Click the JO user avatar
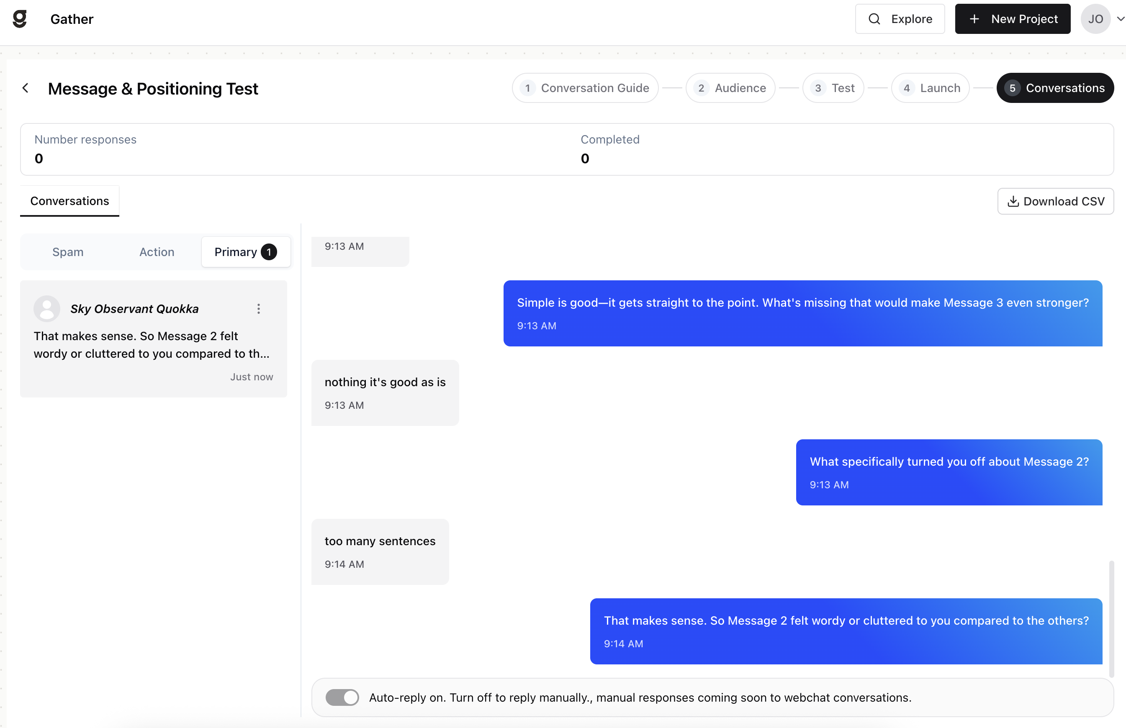 pos(1095,19)
